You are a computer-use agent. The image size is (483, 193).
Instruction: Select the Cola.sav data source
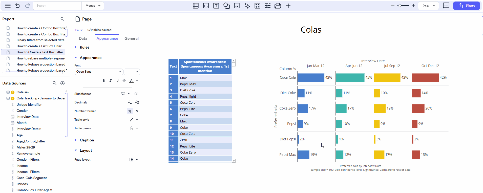23,92
